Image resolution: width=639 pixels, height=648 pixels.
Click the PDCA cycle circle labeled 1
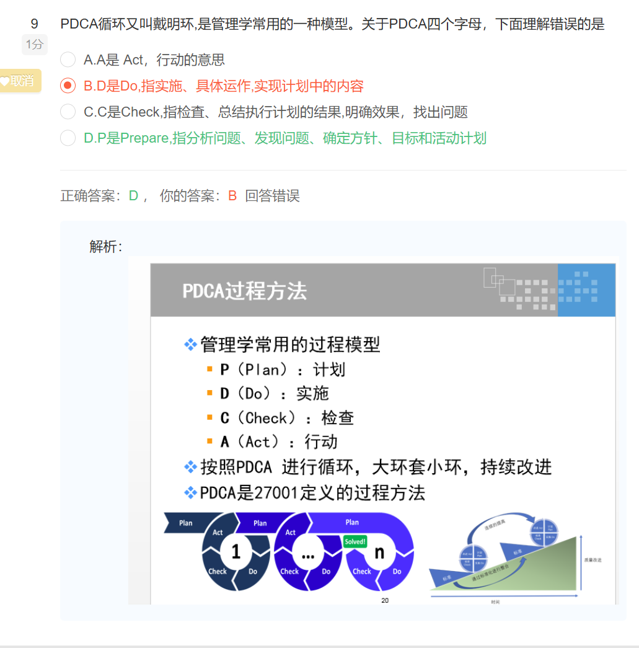[236, 552]
